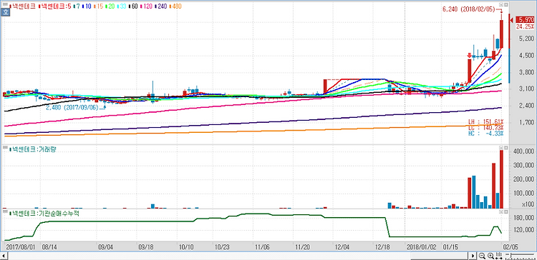Select the 10-day moving average legend

pyautogui.click(x=87, y=6)
